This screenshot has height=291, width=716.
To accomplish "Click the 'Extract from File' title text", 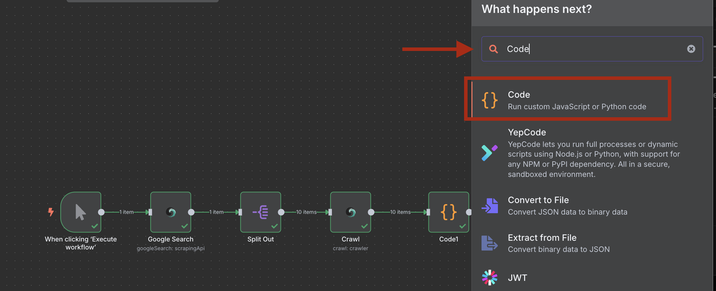I will click(x=542, y=238).
